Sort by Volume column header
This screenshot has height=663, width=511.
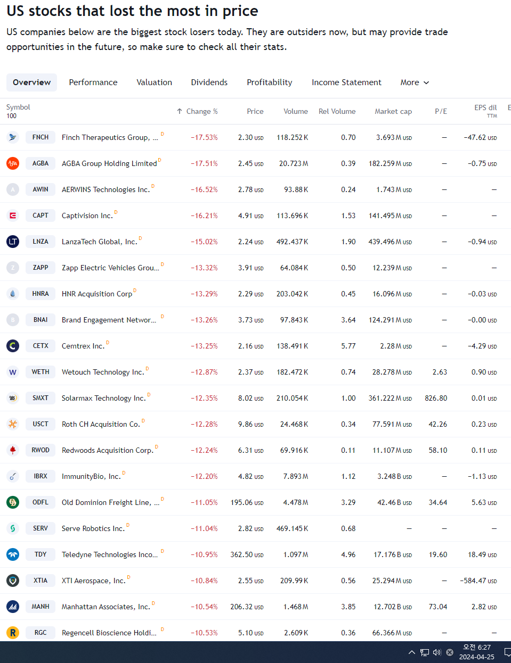pyautogui.click(x=296, y=111)
